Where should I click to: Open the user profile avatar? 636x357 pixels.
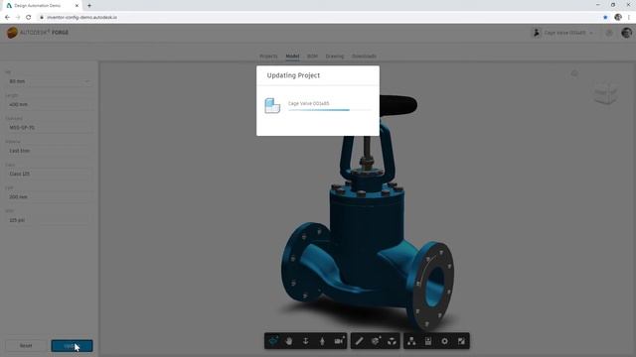click(626, 33)
